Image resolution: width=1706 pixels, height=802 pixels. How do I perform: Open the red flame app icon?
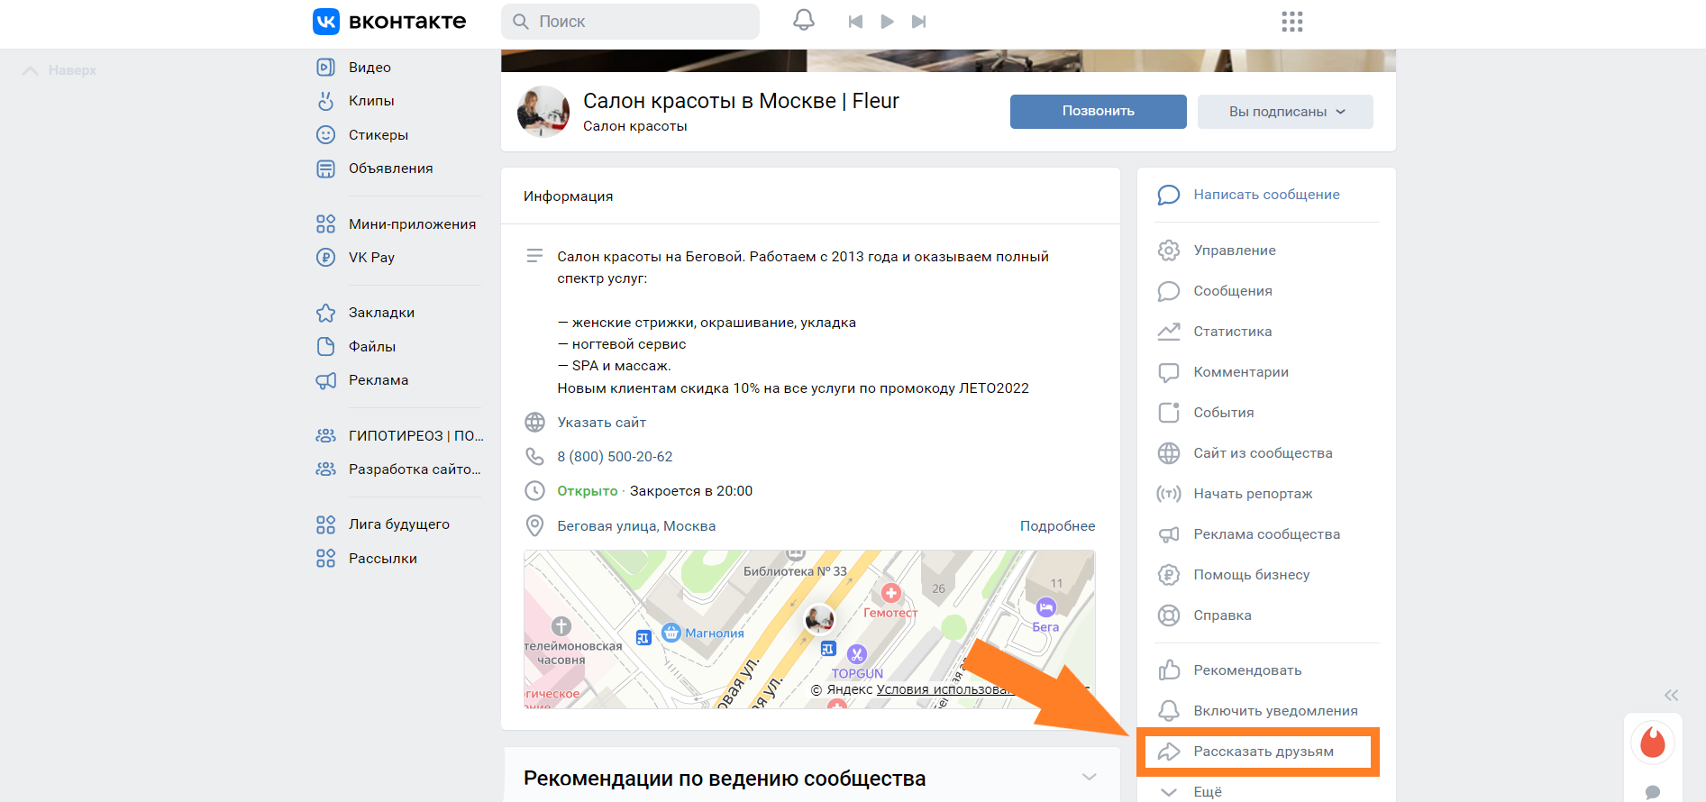point(1653,743)
